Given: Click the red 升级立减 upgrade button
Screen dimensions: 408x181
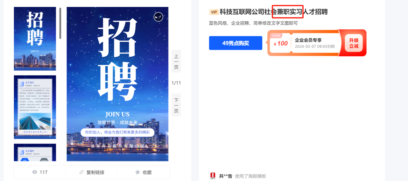Looking at the screenshot, I should click(x=354, y=43).
